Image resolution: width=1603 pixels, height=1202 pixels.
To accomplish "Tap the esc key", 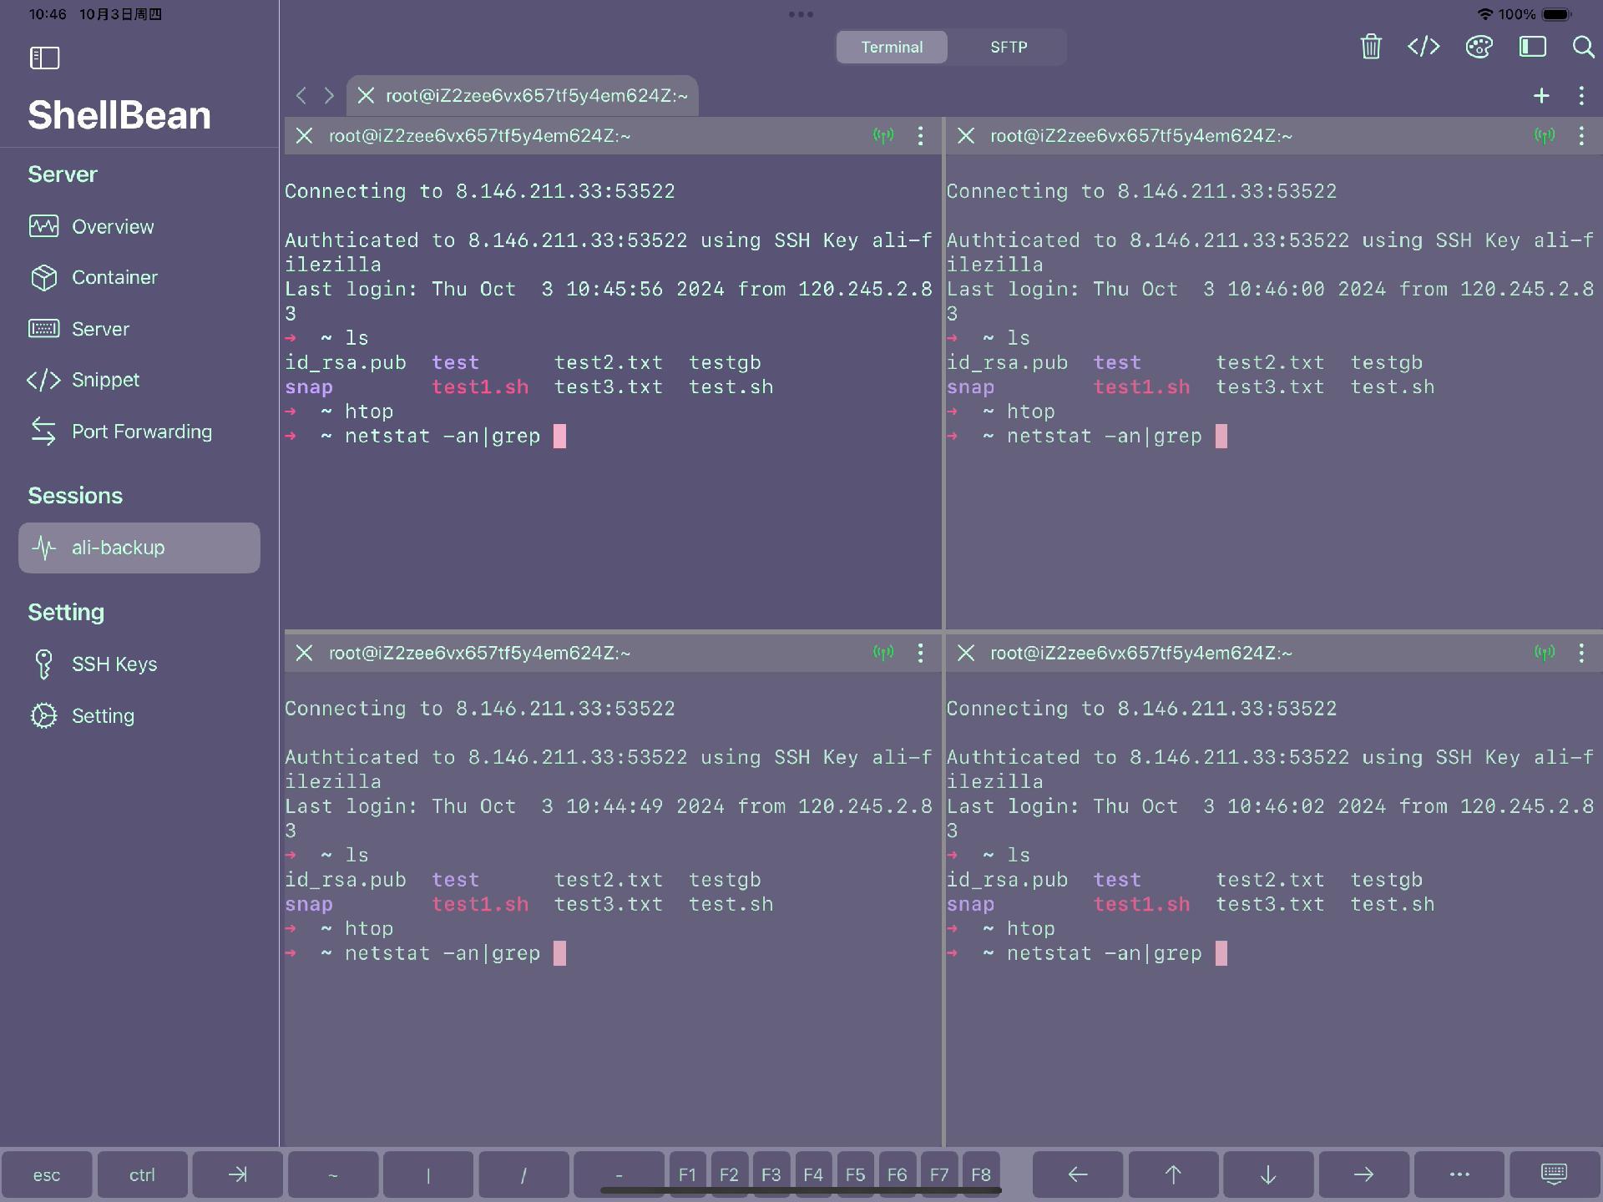I will 47,1174.
